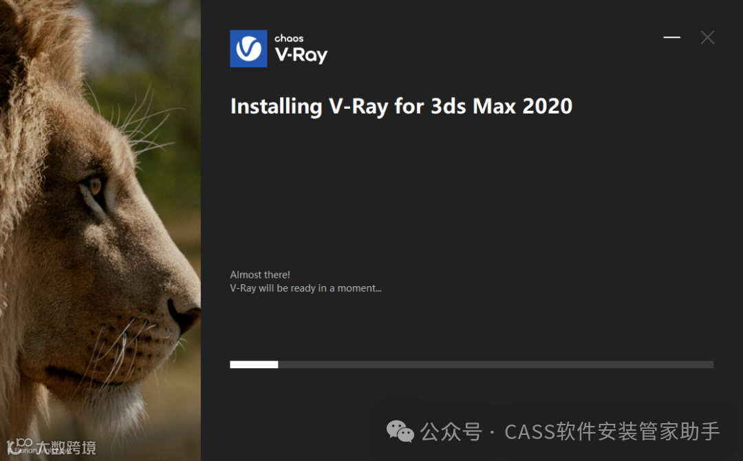The width and height of the screenshot is (743, 461).
Task: Click the 100 logo beside 大数跨境 watermark
Action: pos(20,446)
